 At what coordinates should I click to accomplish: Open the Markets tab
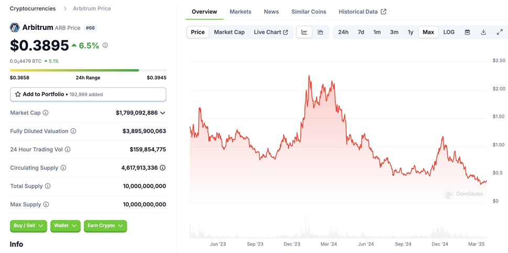pos(240,12)
